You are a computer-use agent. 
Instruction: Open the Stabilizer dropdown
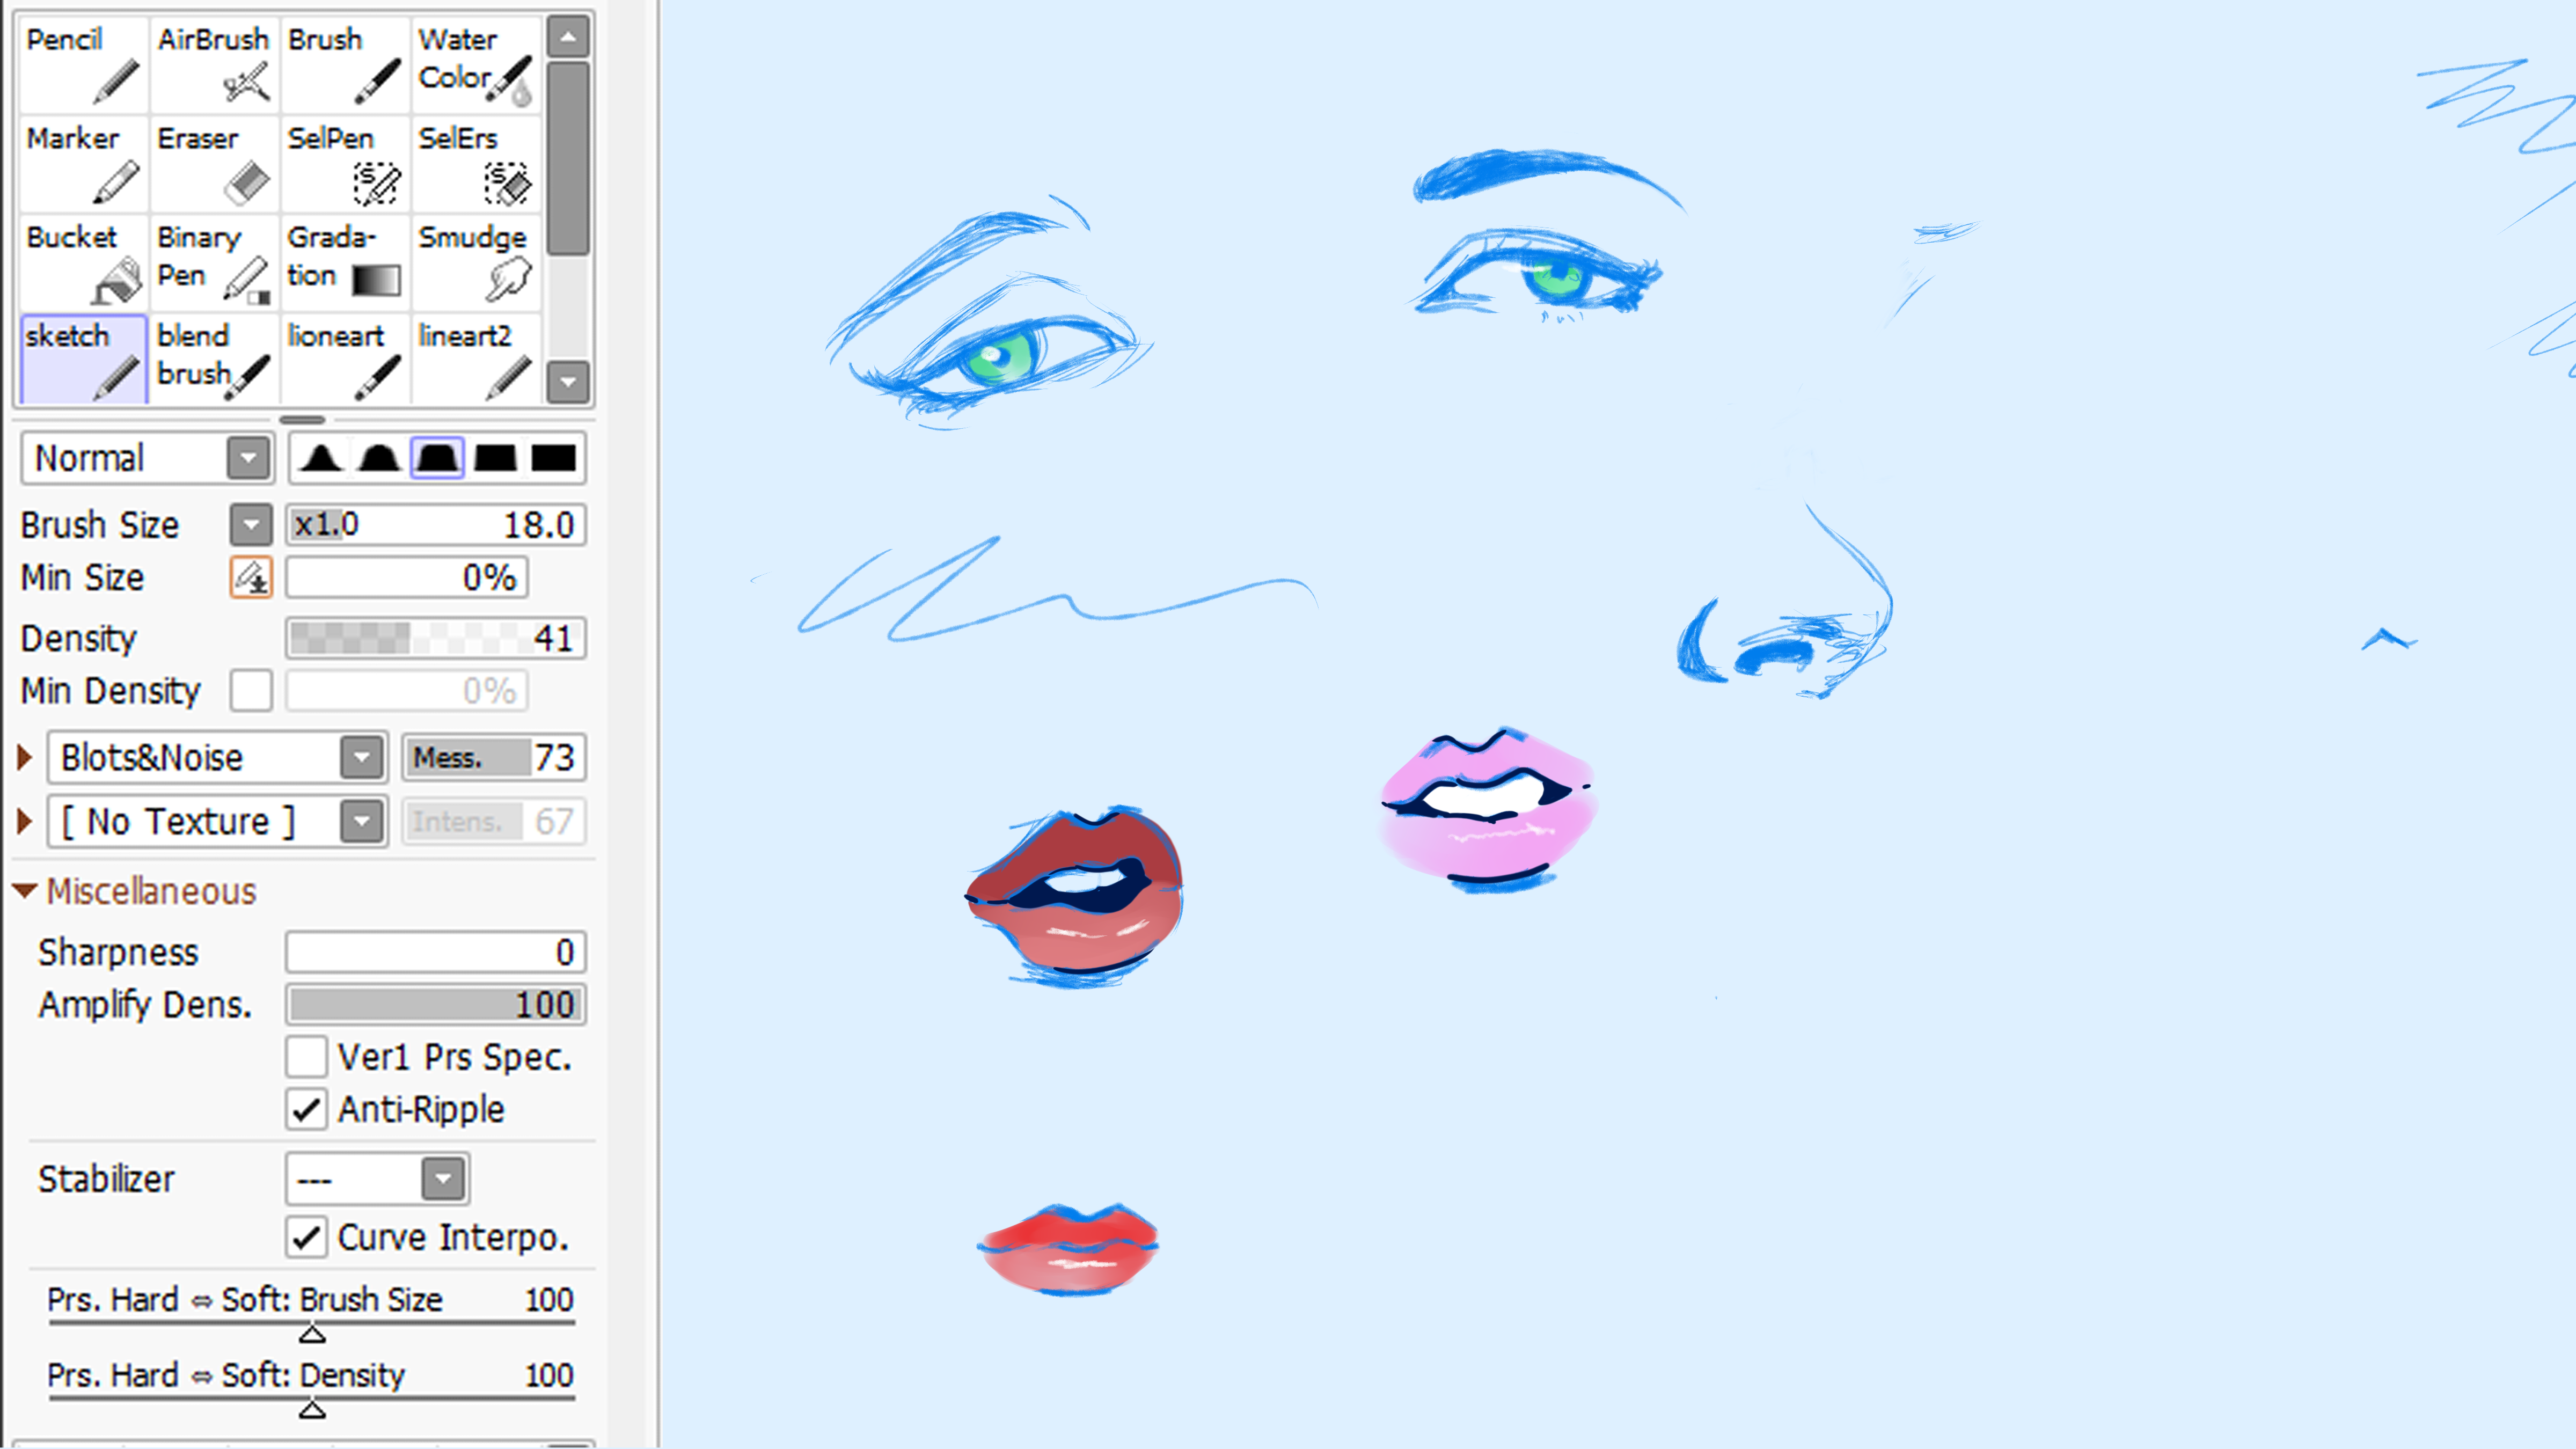[443, 1179]
